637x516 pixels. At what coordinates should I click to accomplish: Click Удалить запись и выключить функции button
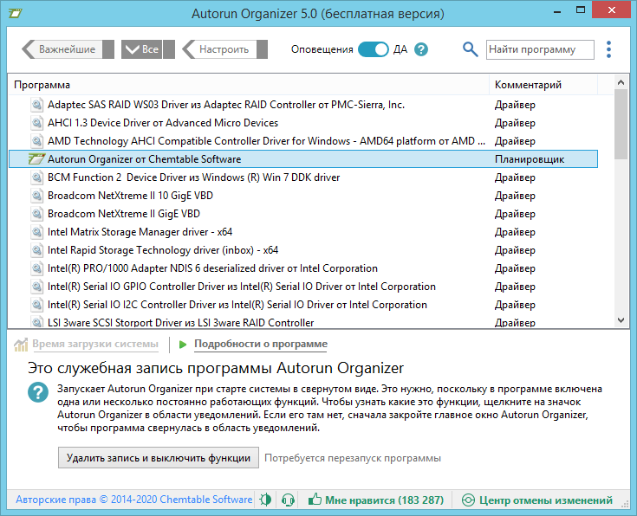pyautogui.click(x=159, y=458)
